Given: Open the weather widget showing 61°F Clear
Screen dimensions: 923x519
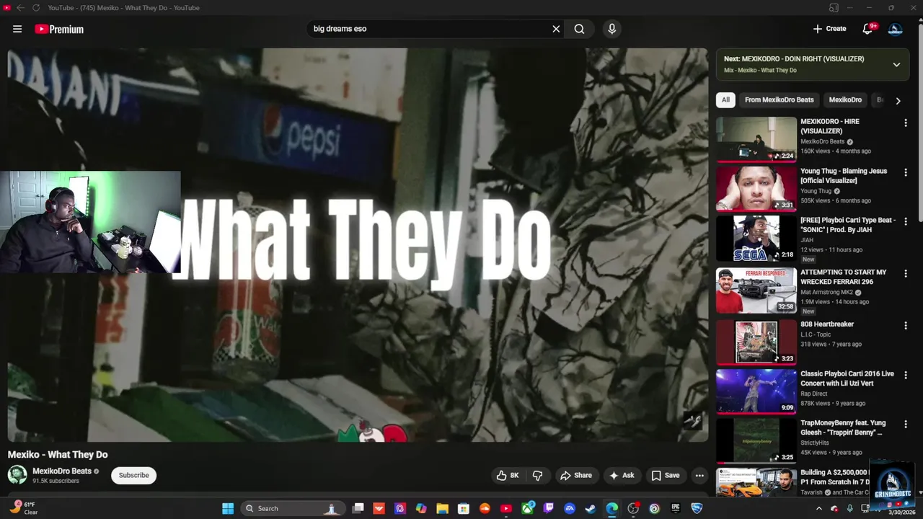Looking at the screenshot, I should coord(24,508).
